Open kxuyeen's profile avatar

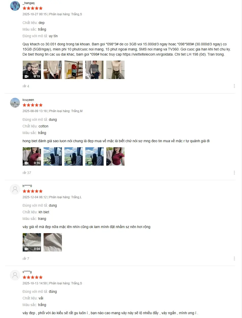coord(15,103)
